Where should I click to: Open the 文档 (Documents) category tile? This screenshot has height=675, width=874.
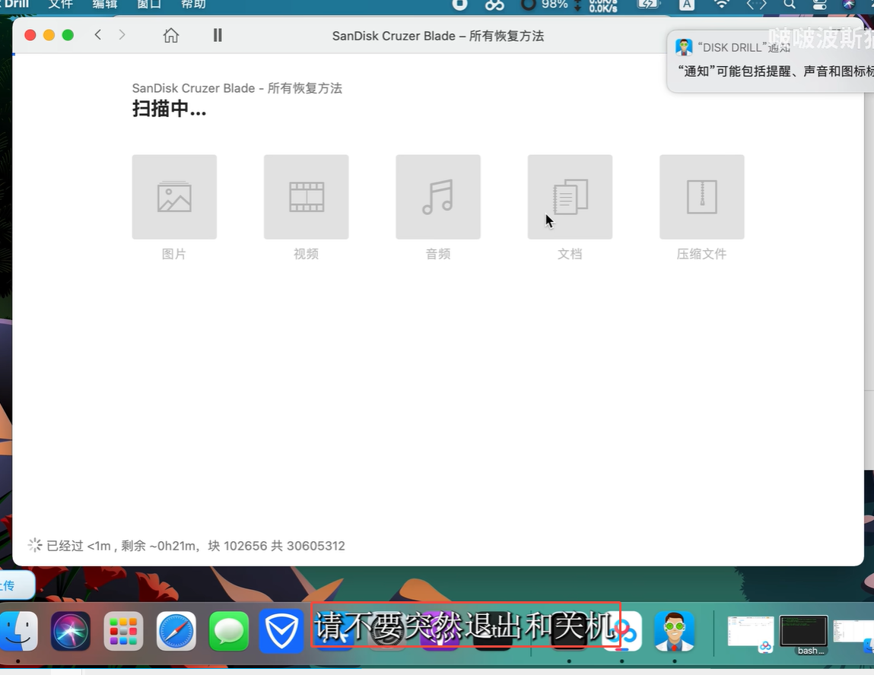pos(570,197)
